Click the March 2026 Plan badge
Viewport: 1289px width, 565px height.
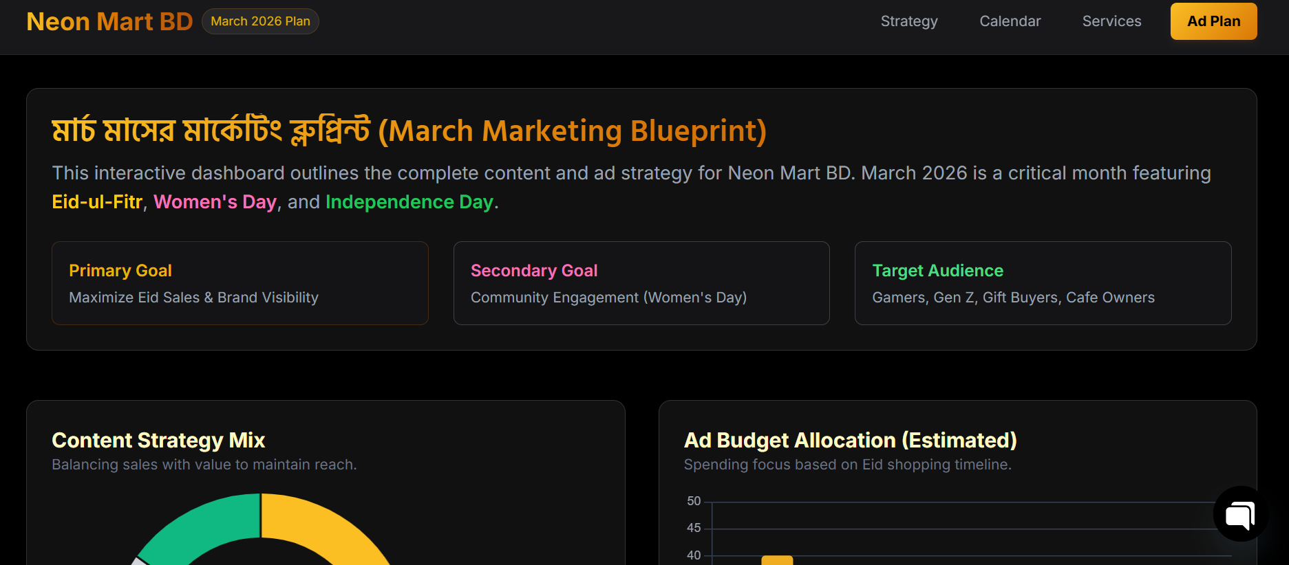[260, 21]
